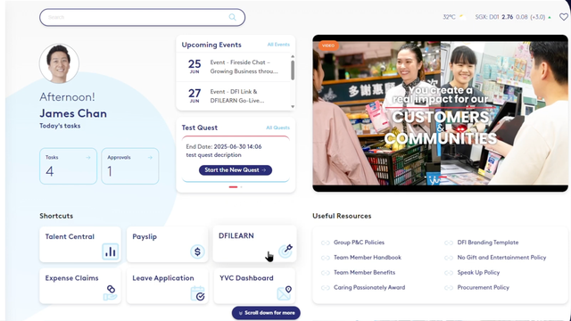Open Team Member Handbook link
This screenshot has height=321, width=571.
[368, 258]
